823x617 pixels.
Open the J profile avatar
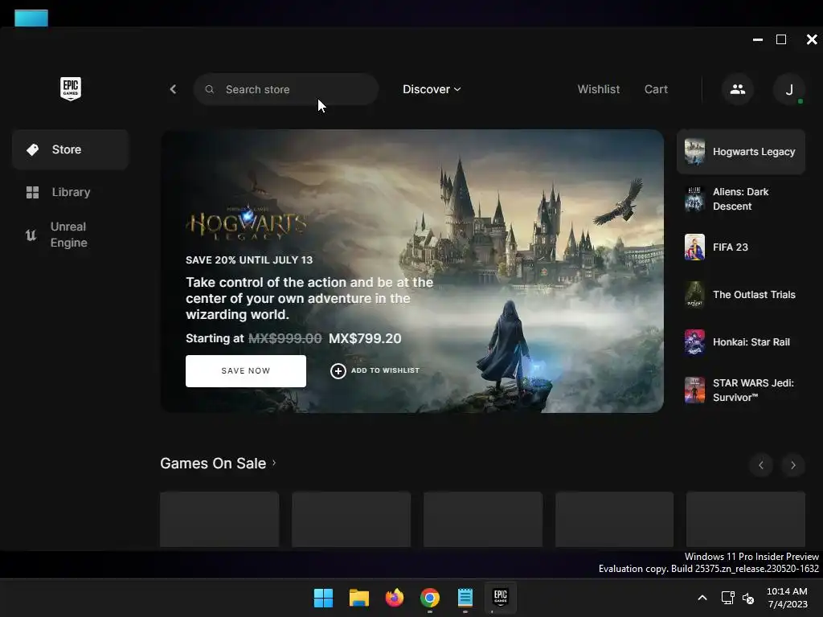tap(789, 89)
